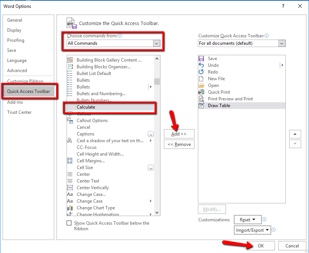Select the New File page icon

pos(201,79)
